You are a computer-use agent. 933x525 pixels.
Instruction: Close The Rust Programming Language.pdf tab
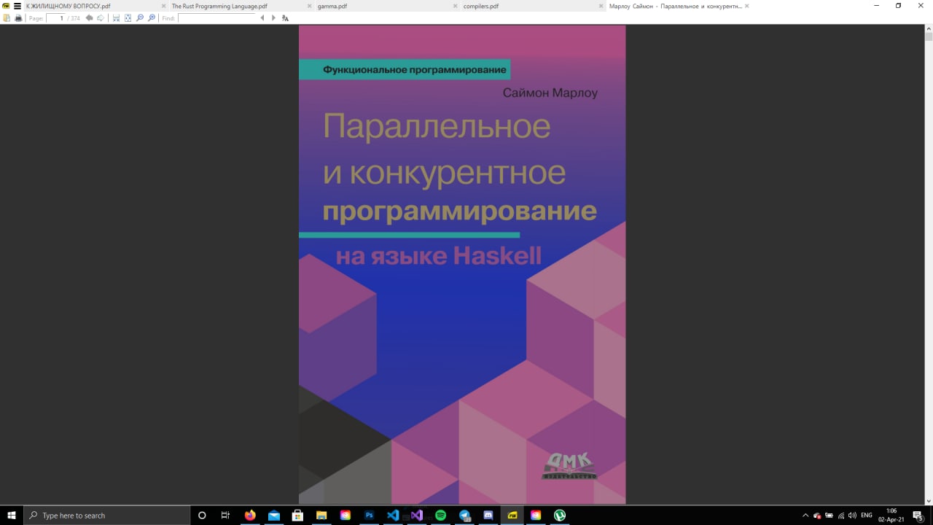[x=310, y=6]
